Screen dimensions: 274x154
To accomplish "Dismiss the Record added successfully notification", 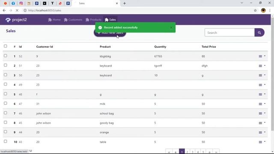I will (x=171, y=27).
